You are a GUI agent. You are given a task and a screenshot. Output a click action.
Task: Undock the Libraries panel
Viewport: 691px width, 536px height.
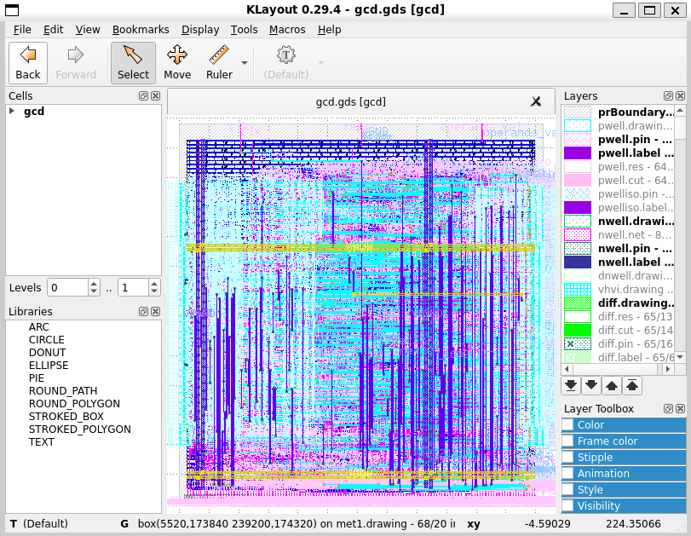143,311
